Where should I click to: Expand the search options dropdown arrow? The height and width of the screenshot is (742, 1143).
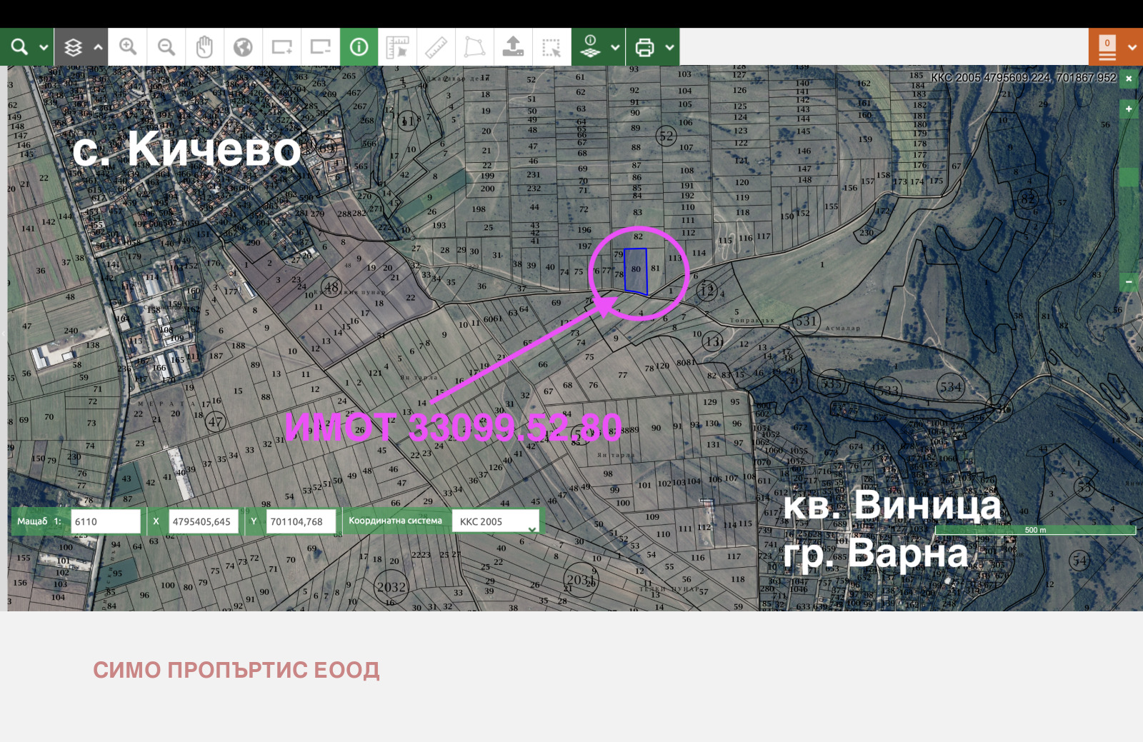click(44, 47)
